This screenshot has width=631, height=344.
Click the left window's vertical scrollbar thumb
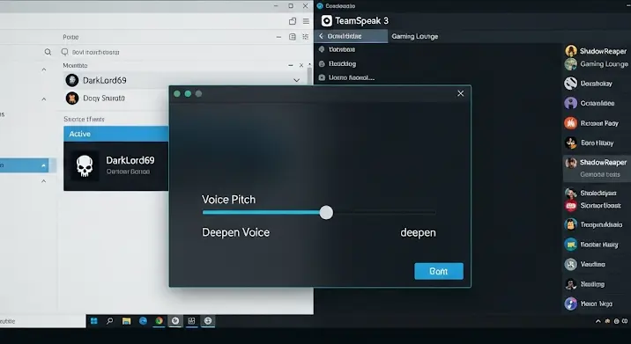(x=309, y=76)
